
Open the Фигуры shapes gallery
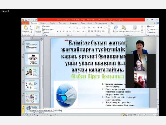coord(115,29)
